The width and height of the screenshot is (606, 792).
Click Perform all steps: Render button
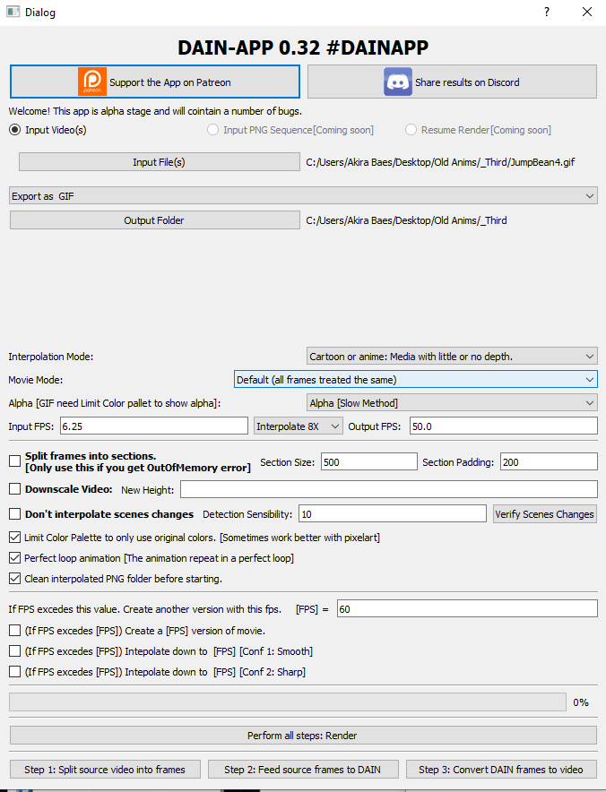point(303,736)
